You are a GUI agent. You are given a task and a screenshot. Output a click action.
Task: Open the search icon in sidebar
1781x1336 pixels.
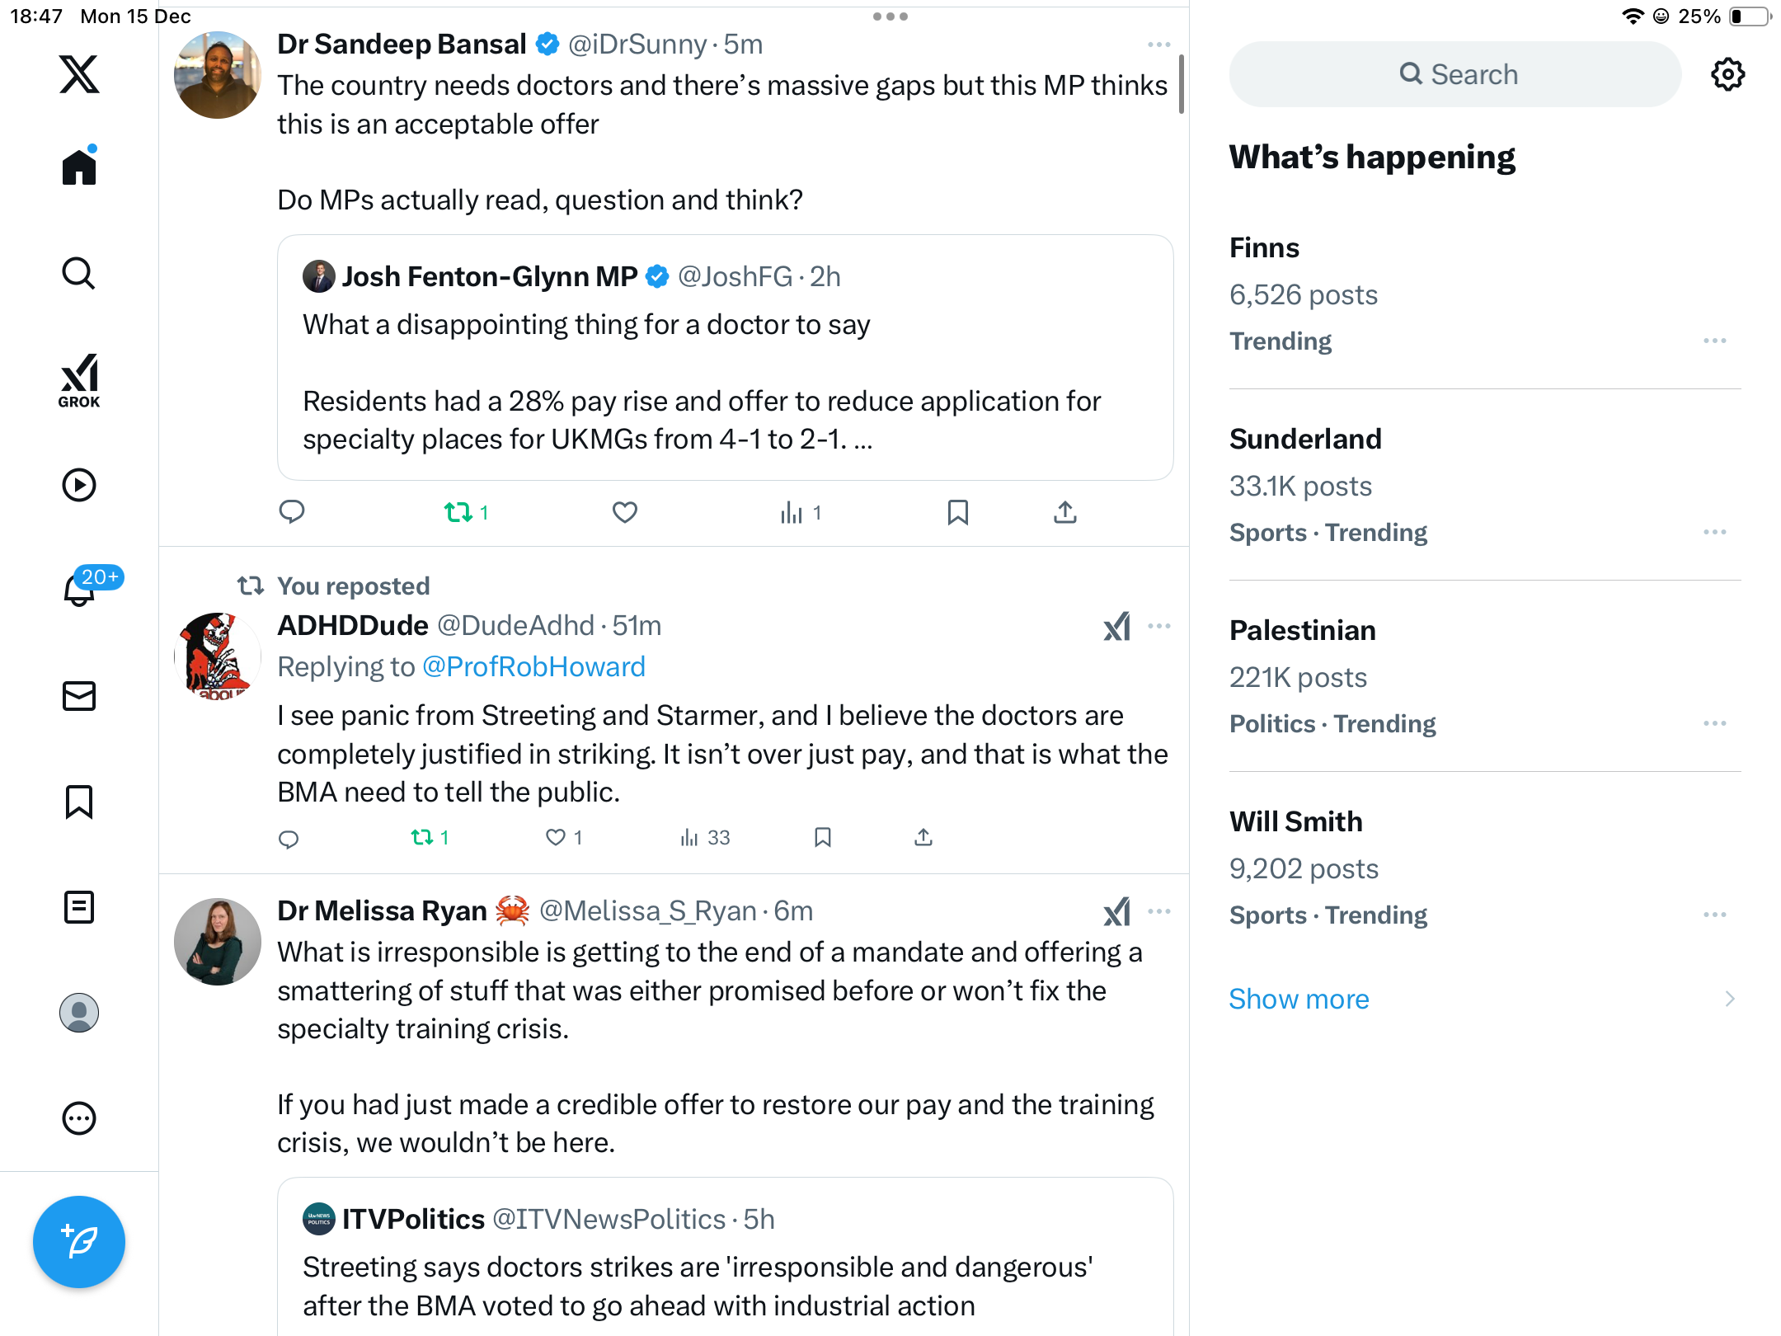point(79,273)
